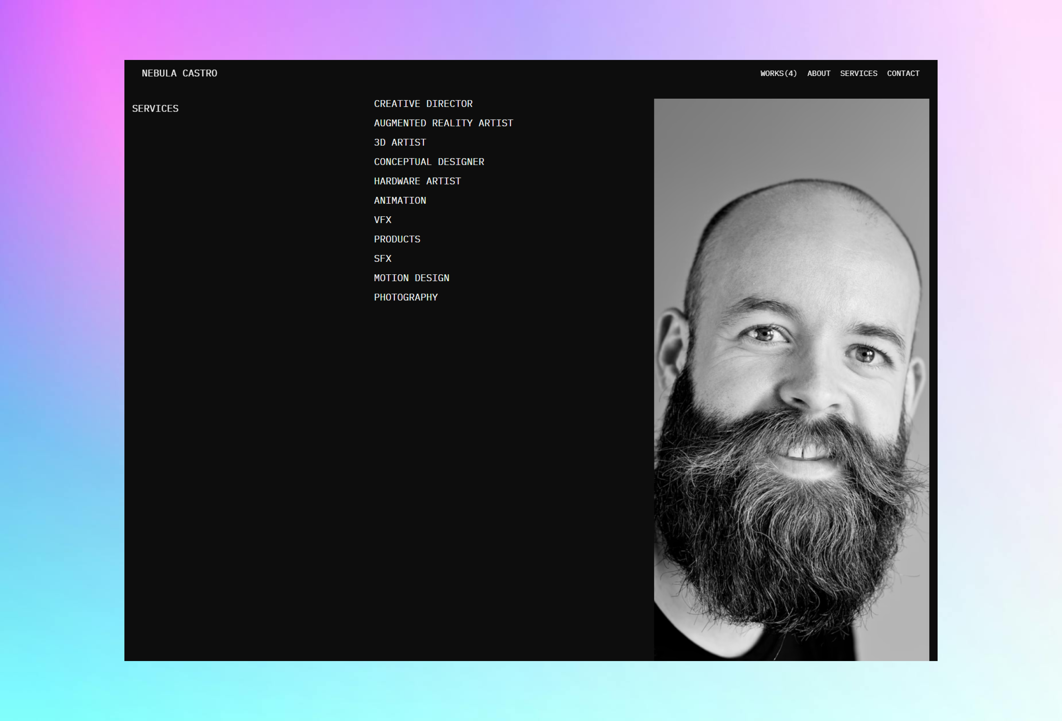Select the ANIMATION service
This screenshot has width=1062, height=721.
(399, 200)
